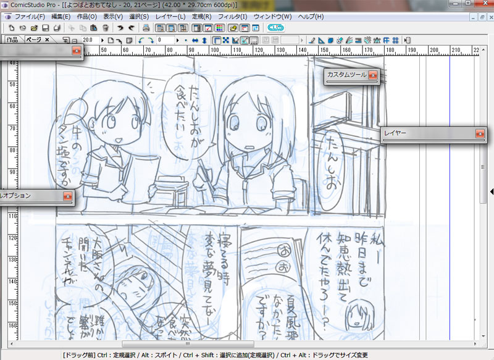494x360 pixels.
Task: Open the zoom percentage dropdown arrow
Action: click(102, 40)
